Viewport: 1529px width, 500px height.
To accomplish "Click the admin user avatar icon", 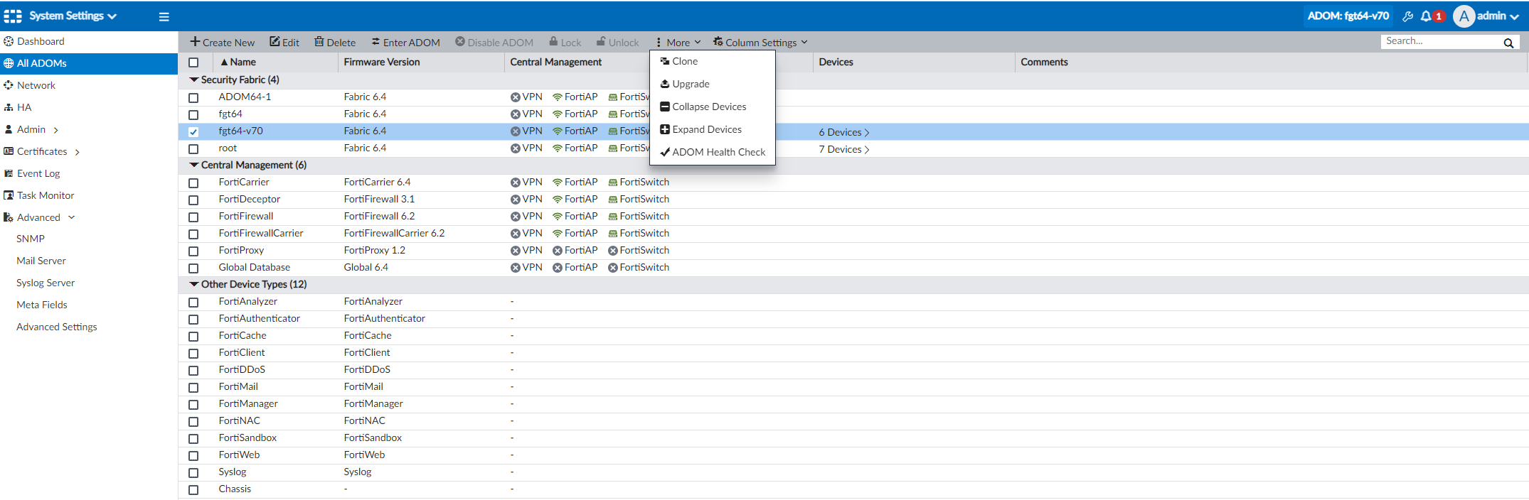I will pos(1464,16).
